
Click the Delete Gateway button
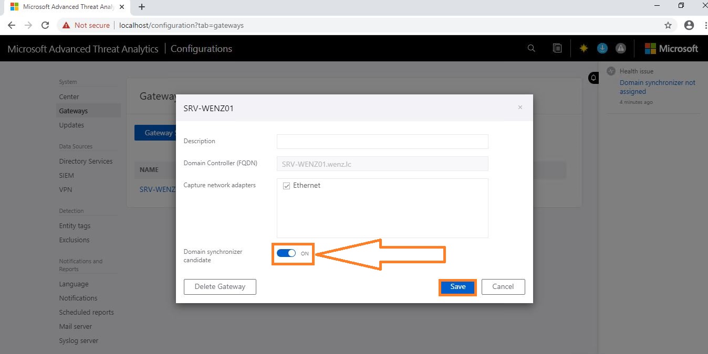[x=220, y=287]
